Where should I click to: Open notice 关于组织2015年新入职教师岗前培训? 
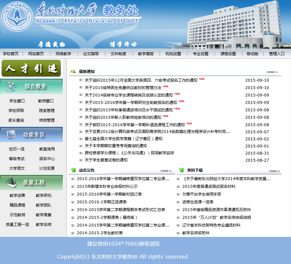coord(123,117)
